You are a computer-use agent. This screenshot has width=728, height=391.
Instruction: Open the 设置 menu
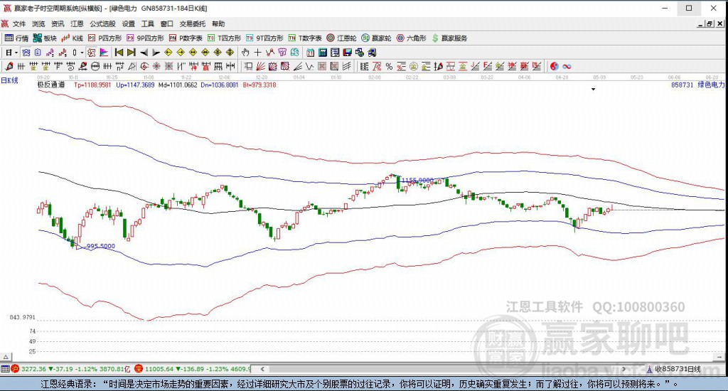click(129, 23)
